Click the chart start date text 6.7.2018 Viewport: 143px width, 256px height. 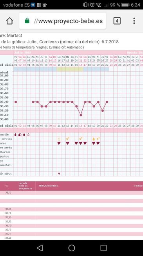(x=110, y=42)
